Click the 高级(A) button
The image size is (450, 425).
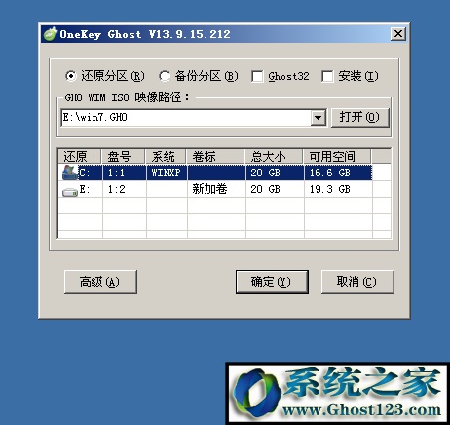(100, 282)
